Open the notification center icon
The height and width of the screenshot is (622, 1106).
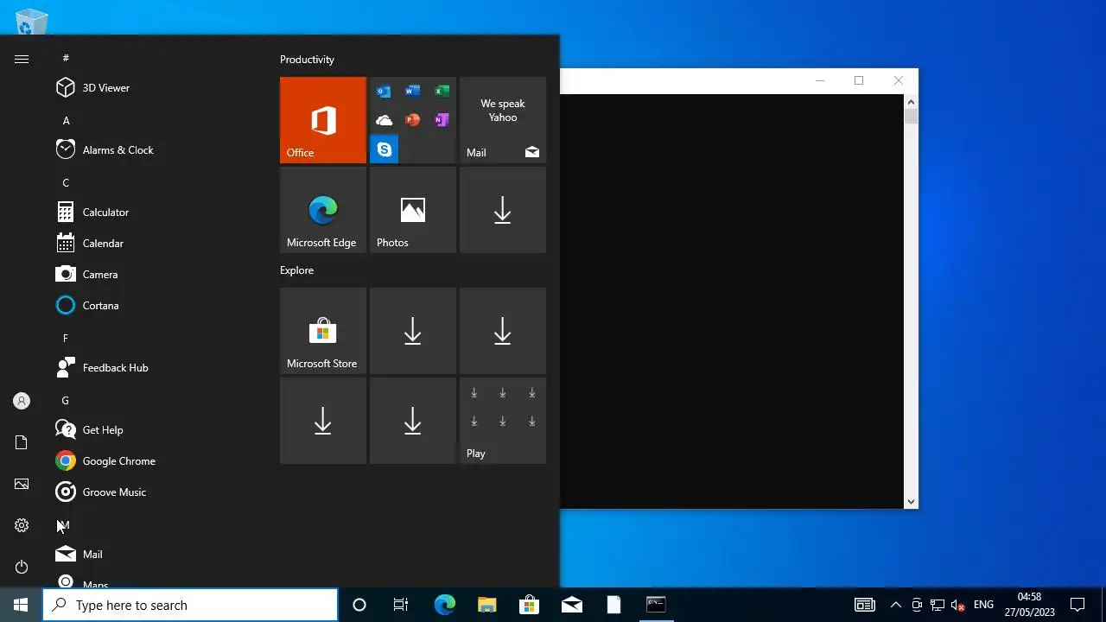[x=1077, y=605]
